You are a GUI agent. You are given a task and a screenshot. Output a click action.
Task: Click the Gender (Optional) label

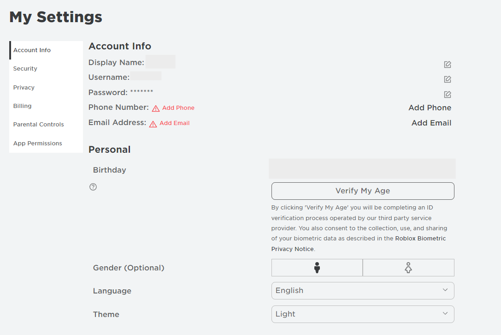129,268
